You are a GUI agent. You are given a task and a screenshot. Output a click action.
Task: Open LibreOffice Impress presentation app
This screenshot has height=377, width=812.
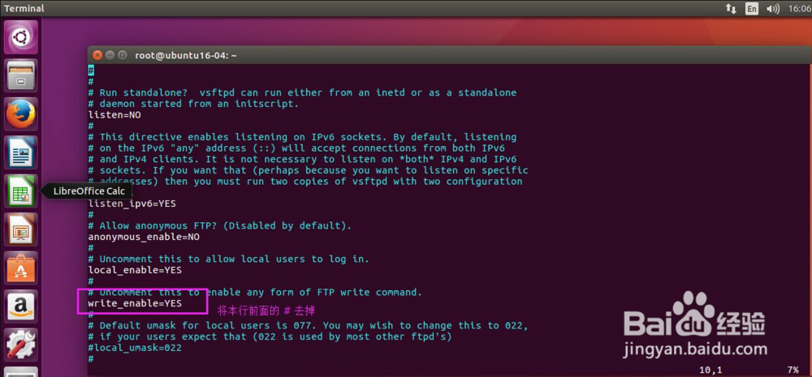click(x=20, y=230)
